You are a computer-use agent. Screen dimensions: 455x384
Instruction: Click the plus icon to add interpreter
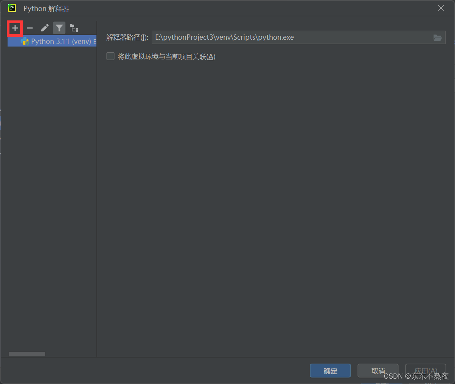click(15, 28)
